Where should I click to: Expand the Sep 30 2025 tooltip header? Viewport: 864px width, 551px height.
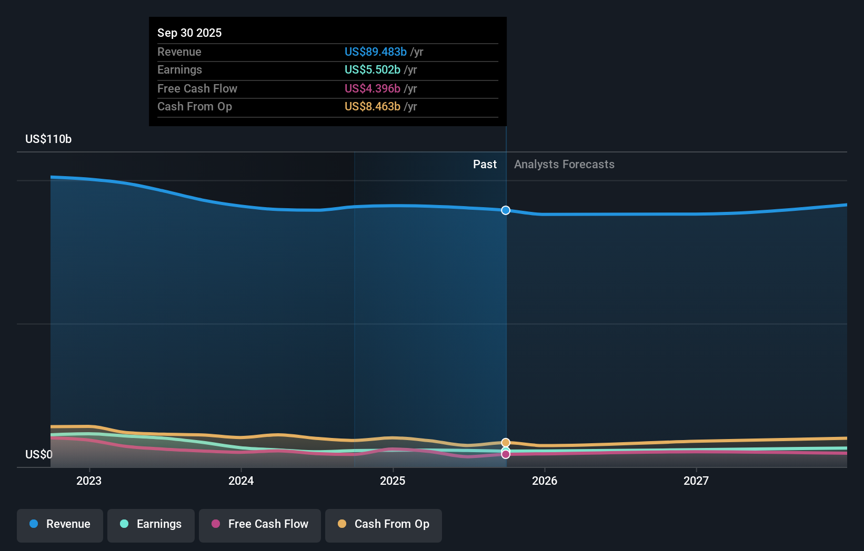pyautogui.click(x=189, y=33)
